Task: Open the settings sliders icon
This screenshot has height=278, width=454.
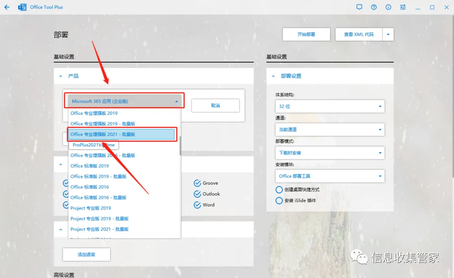Action: click(403, 7)
